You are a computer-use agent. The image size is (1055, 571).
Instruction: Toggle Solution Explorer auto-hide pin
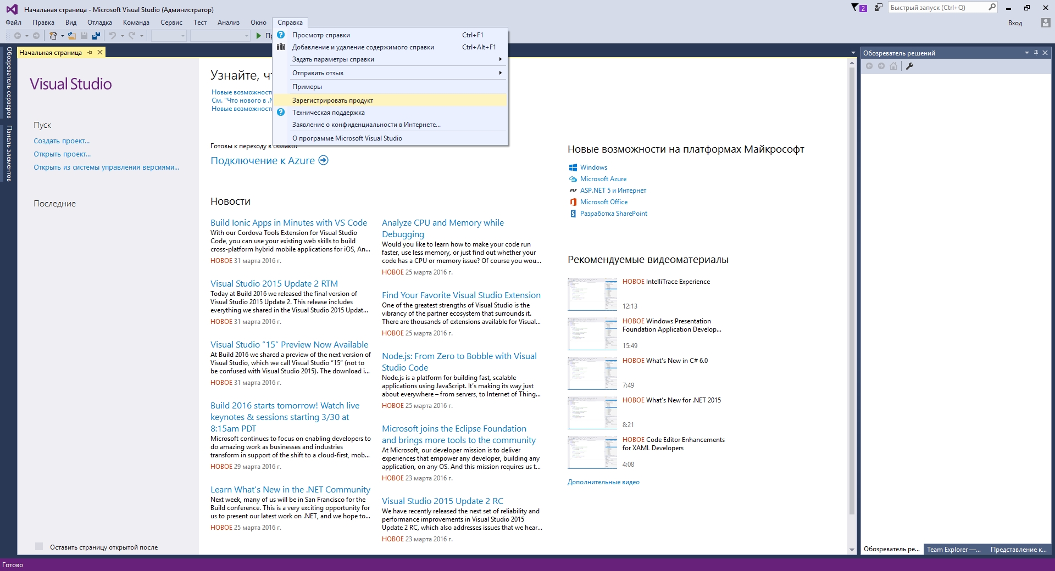click(x=1036, y=53)
